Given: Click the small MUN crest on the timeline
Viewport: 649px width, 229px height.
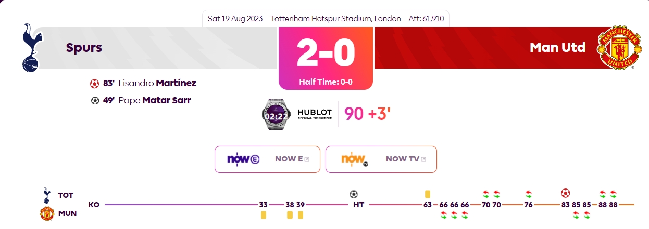Looking at the screenshot, I should (x=47, y=213).
